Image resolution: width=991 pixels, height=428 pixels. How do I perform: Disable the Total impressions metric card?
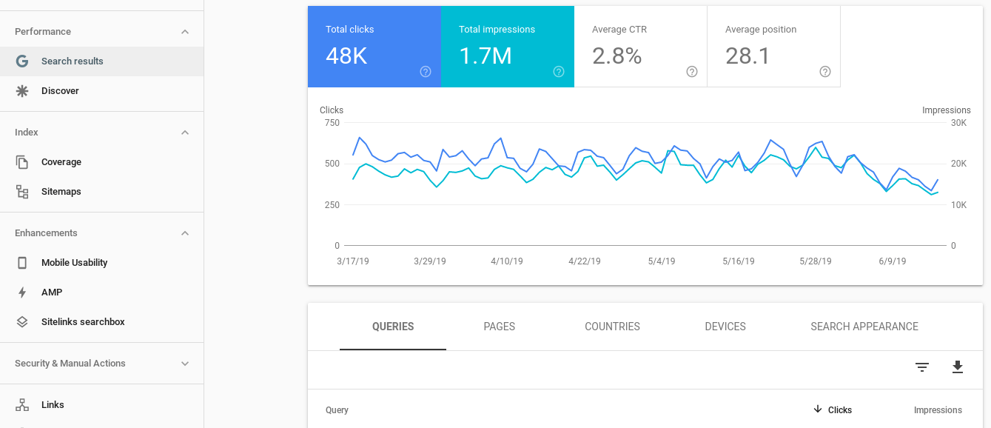pos(507,46)
